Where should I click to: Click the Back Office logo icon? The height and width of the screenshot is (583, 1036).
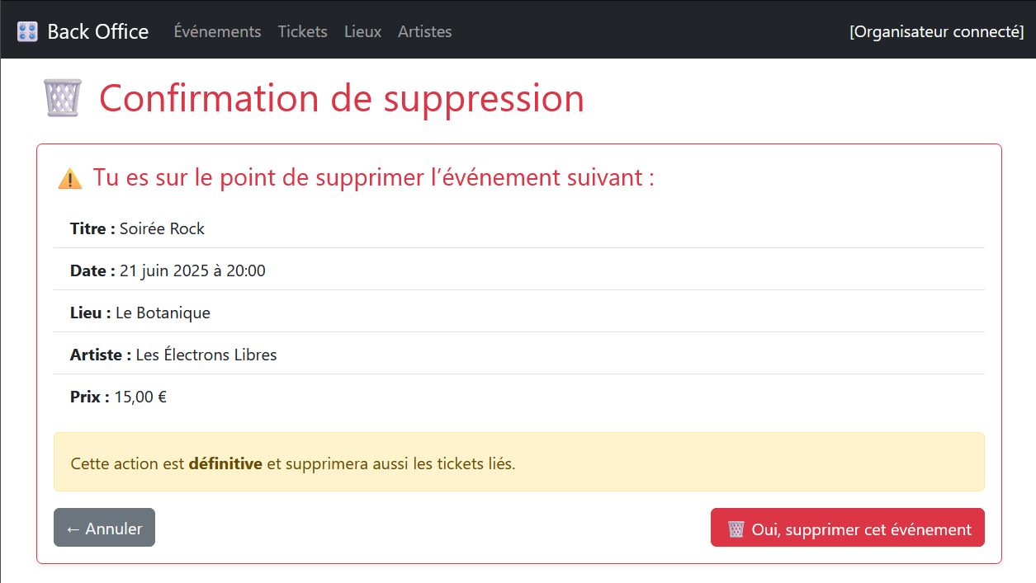27,32
